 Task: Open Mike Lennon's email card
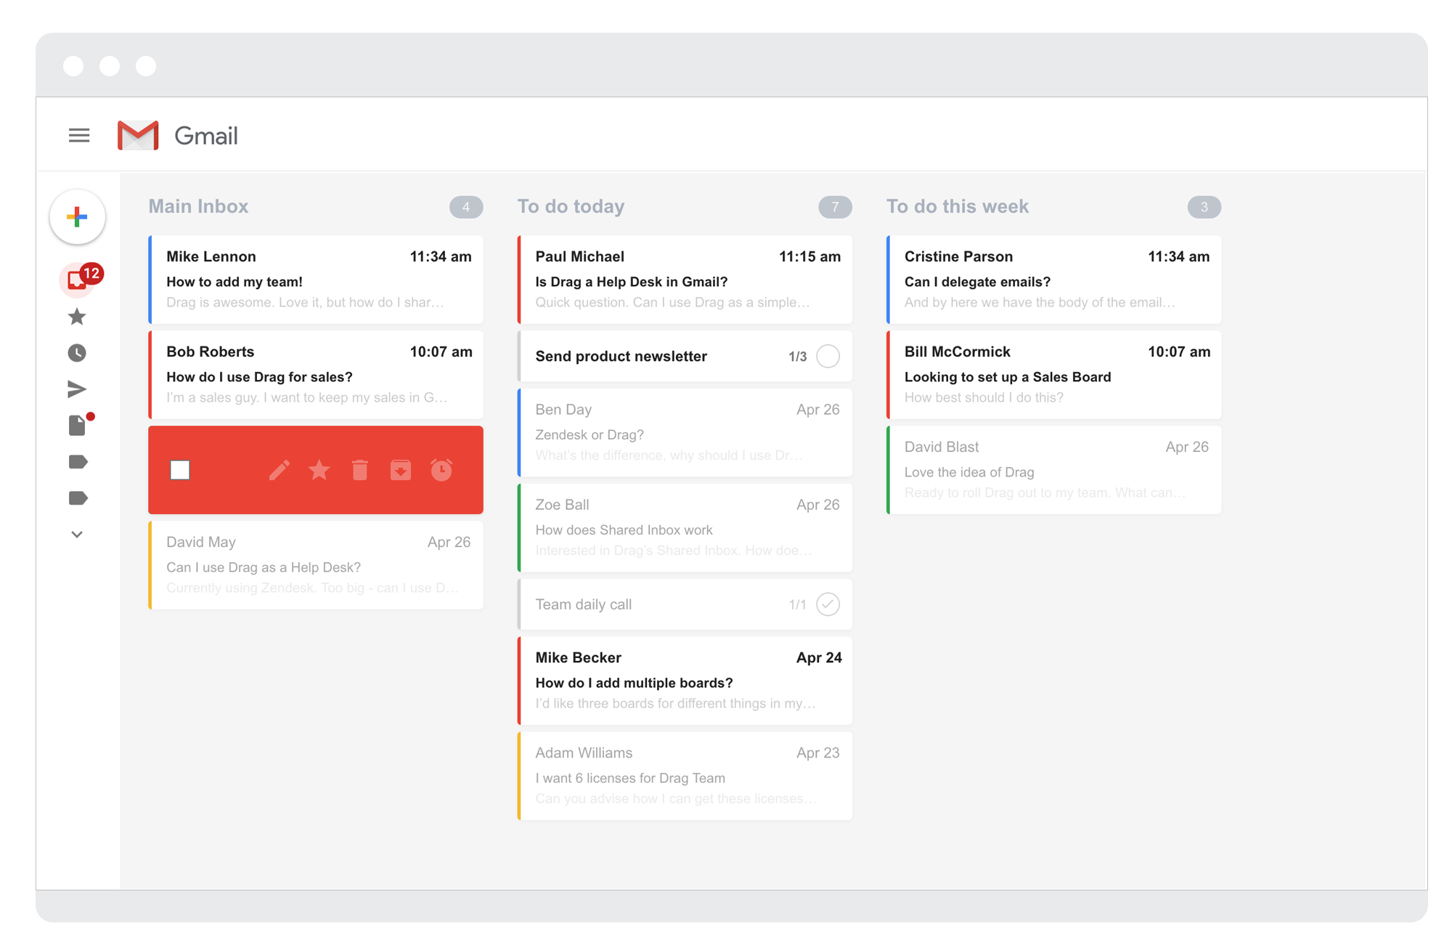[316, 280]
